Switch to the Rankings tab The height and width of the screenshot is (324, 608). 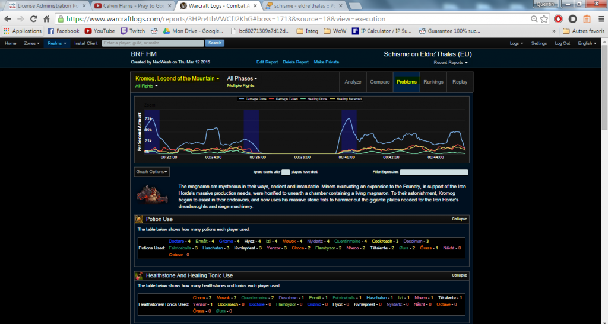point(433,82)
